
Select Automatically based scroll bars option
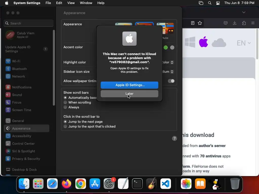point(65,98)
